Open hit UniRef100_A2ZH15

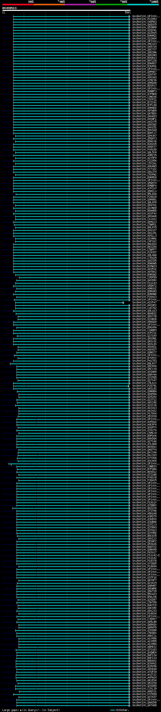[x=144, y=33]
